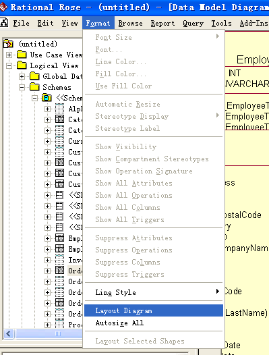This screenshot has width=269, height=355.
Task: Collapse the Schemas tree node
Action: [22, 87]
